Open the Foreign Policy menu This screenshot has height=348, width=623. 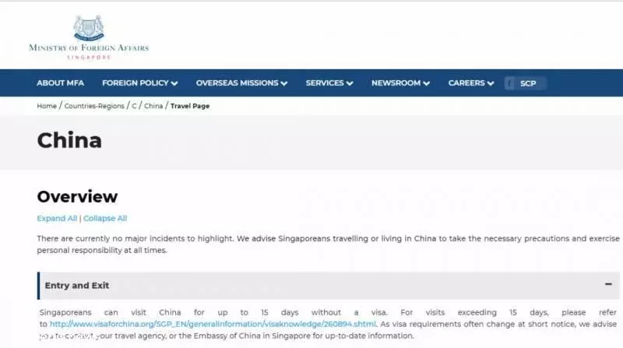pyautogui.click(x=140, y=83)
